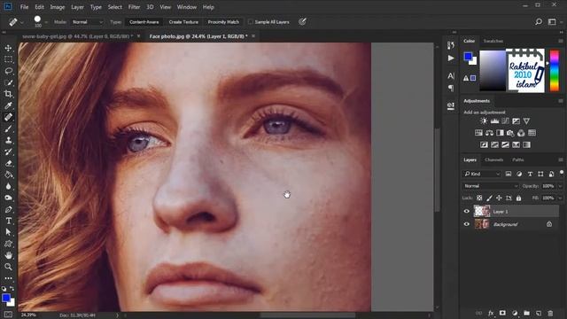Open the Filter menu

click(134, 7)
